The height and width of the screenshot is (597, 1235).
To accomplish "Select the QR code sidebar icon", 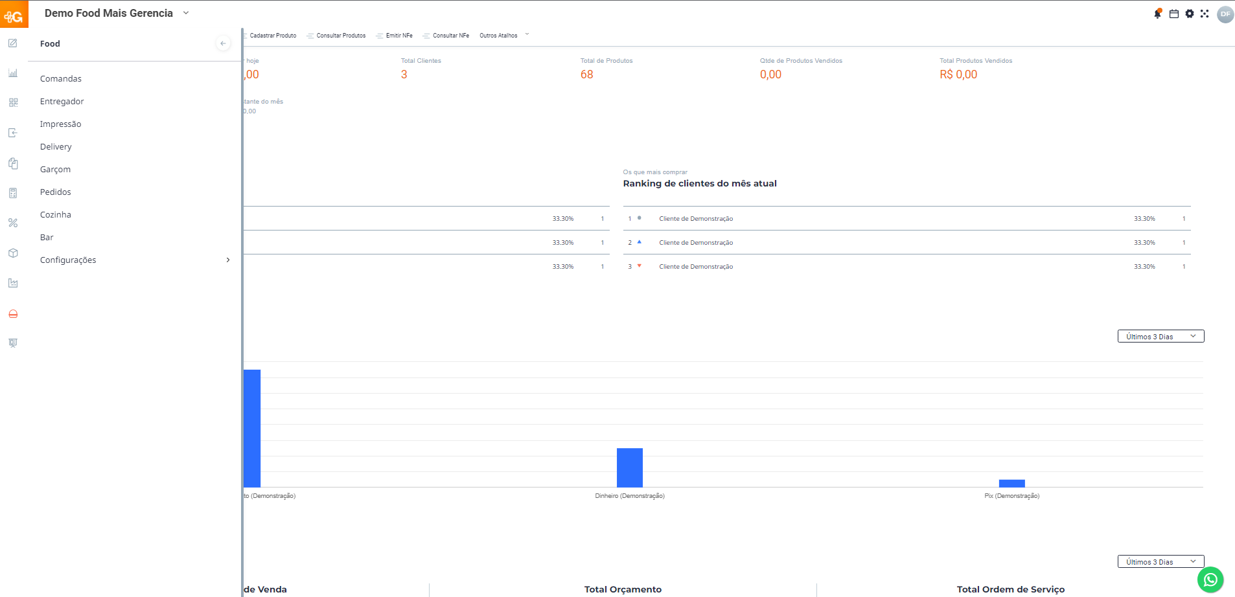I will tap(13, 102).
